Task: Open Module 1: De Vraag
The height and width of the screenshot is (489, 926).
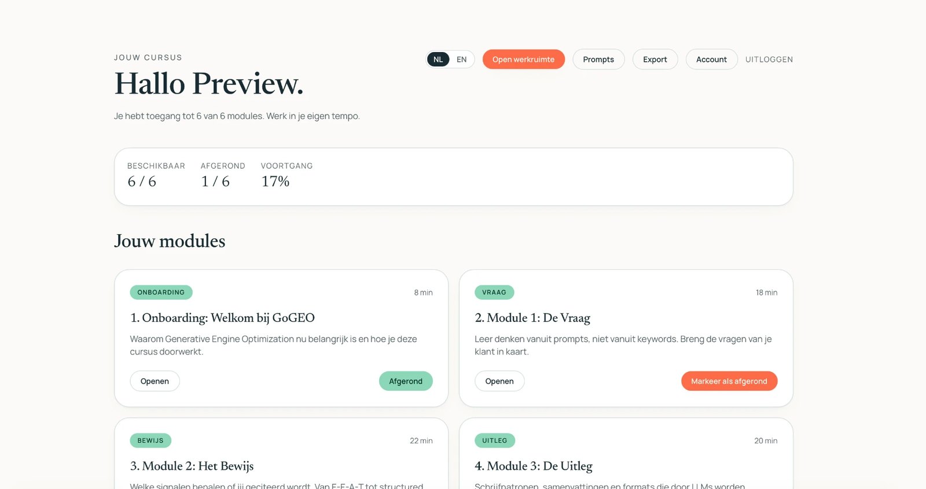Action: (499, 381)
